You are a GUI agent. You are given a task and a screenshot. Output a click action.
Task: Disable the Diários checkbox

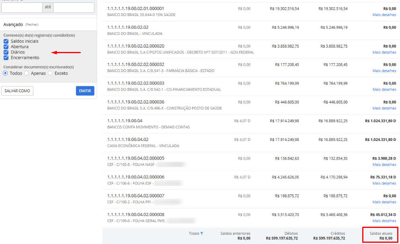point(6,52)
